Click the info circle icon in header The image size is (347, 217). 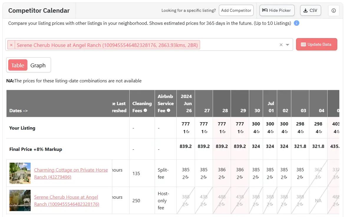click(x=333, y=10)
